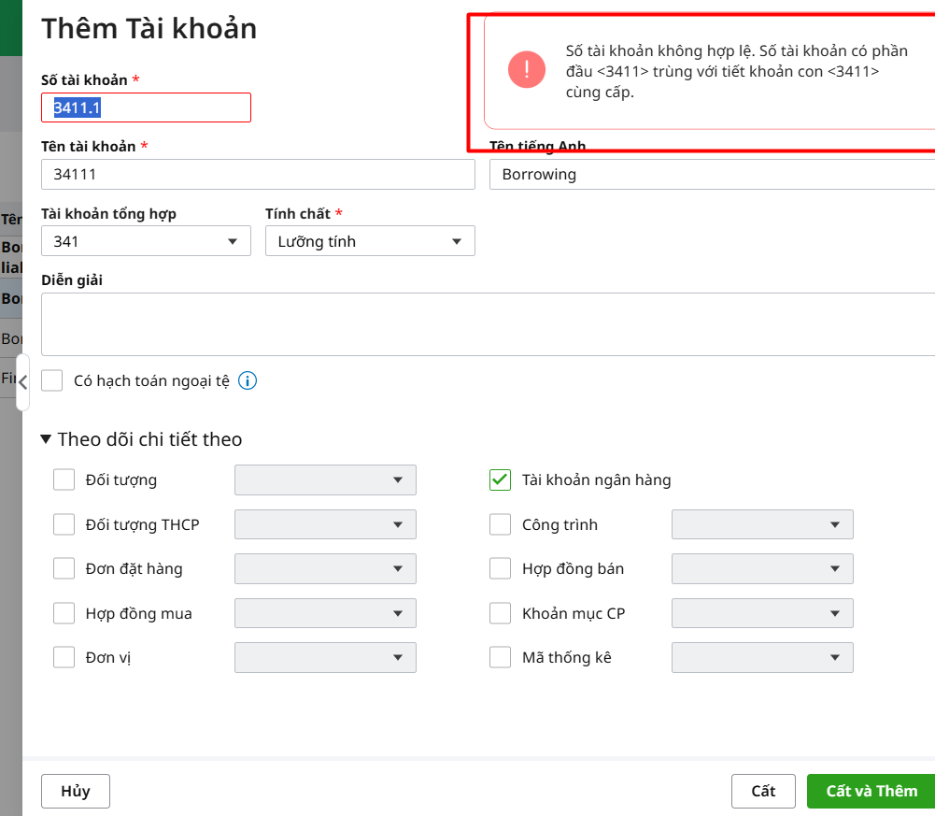Click the green "Cất và Thêm" button
This screenshot has width=935, height=816.
[x=871, y=791]
